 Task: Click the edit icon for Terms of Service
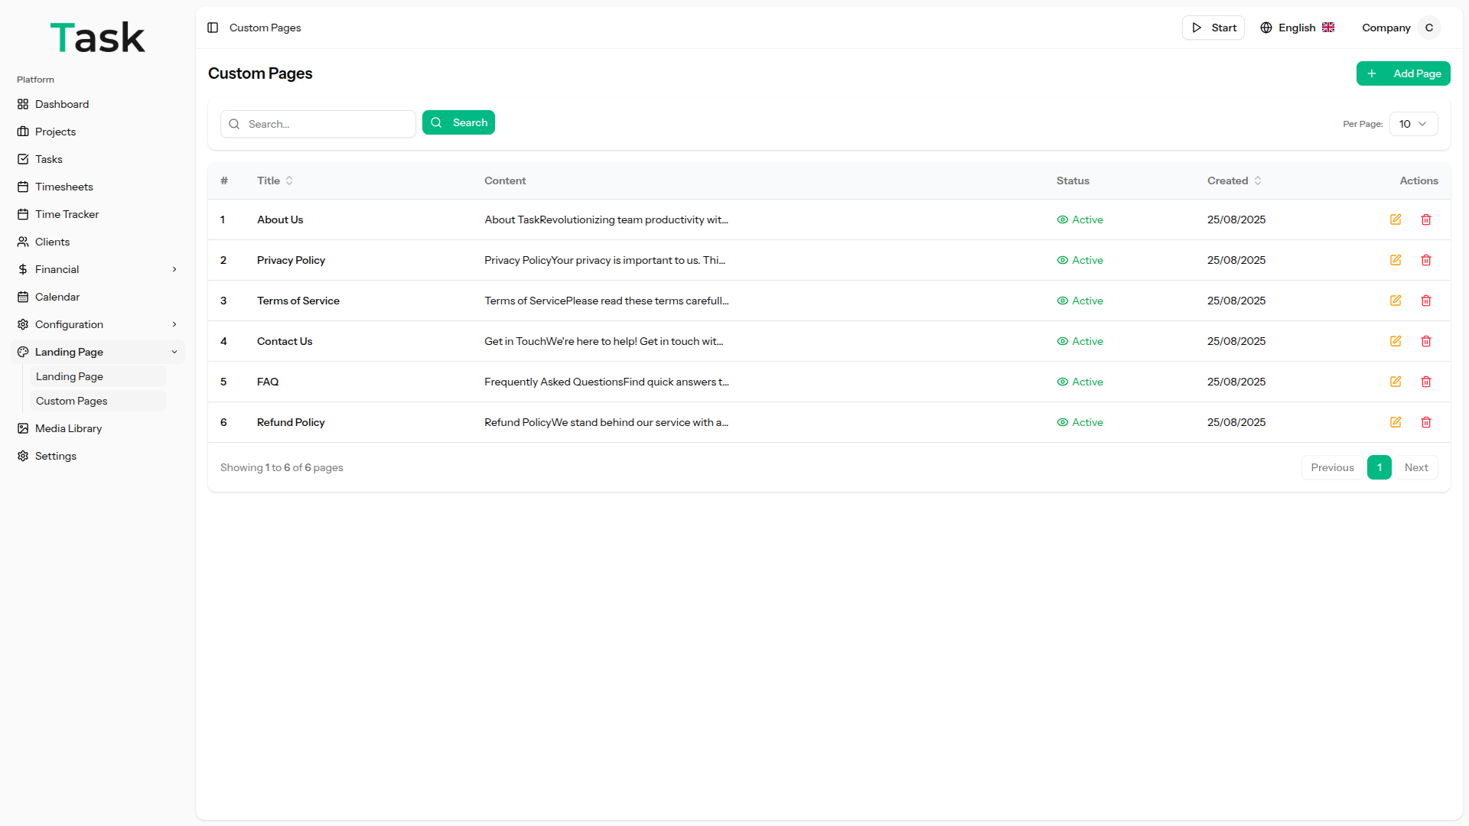coord(1396,301)
